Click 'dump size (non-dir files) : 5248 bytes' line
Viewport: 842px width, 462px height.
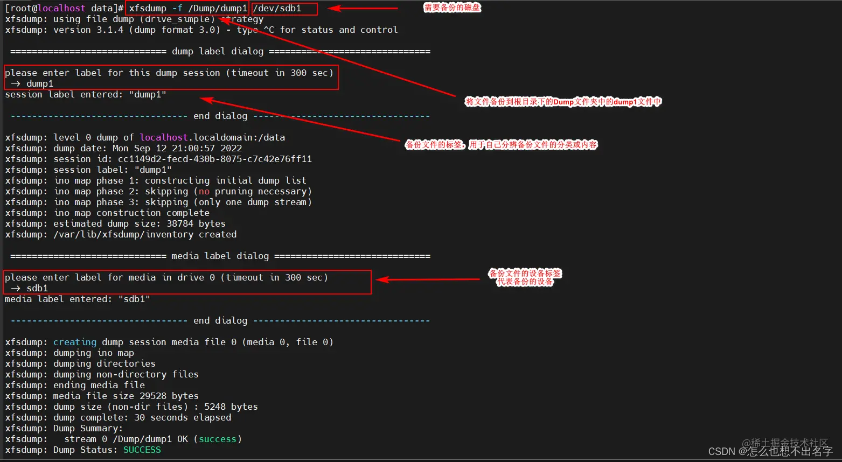click(131, 407)
